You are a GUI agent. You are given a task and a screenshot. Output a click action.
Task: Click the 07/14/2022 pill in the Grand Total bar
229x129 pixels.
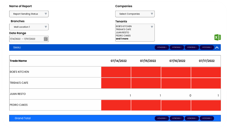(x=162, y=118)
